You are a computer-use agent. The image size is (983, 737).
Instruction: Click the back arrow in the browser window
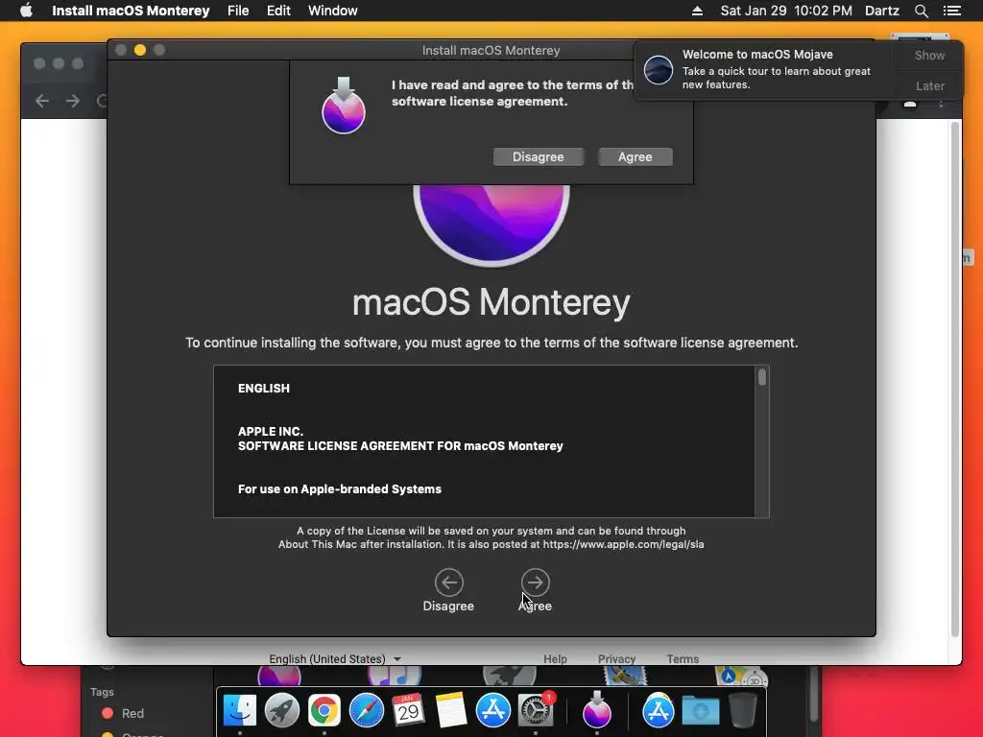pyautogui.click(x=42, y=101)
